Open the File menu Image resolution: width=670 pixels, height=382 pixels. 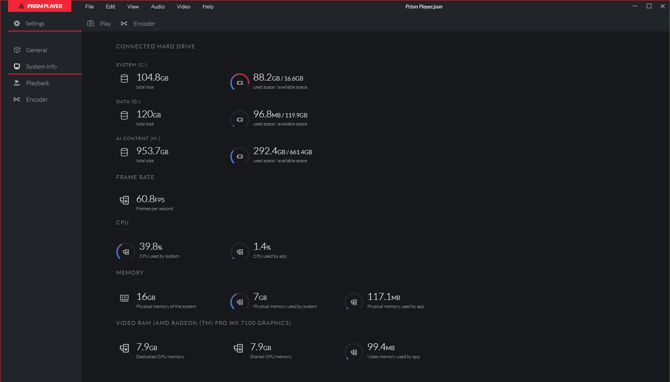pyautogui.click(x=89, y=7)
